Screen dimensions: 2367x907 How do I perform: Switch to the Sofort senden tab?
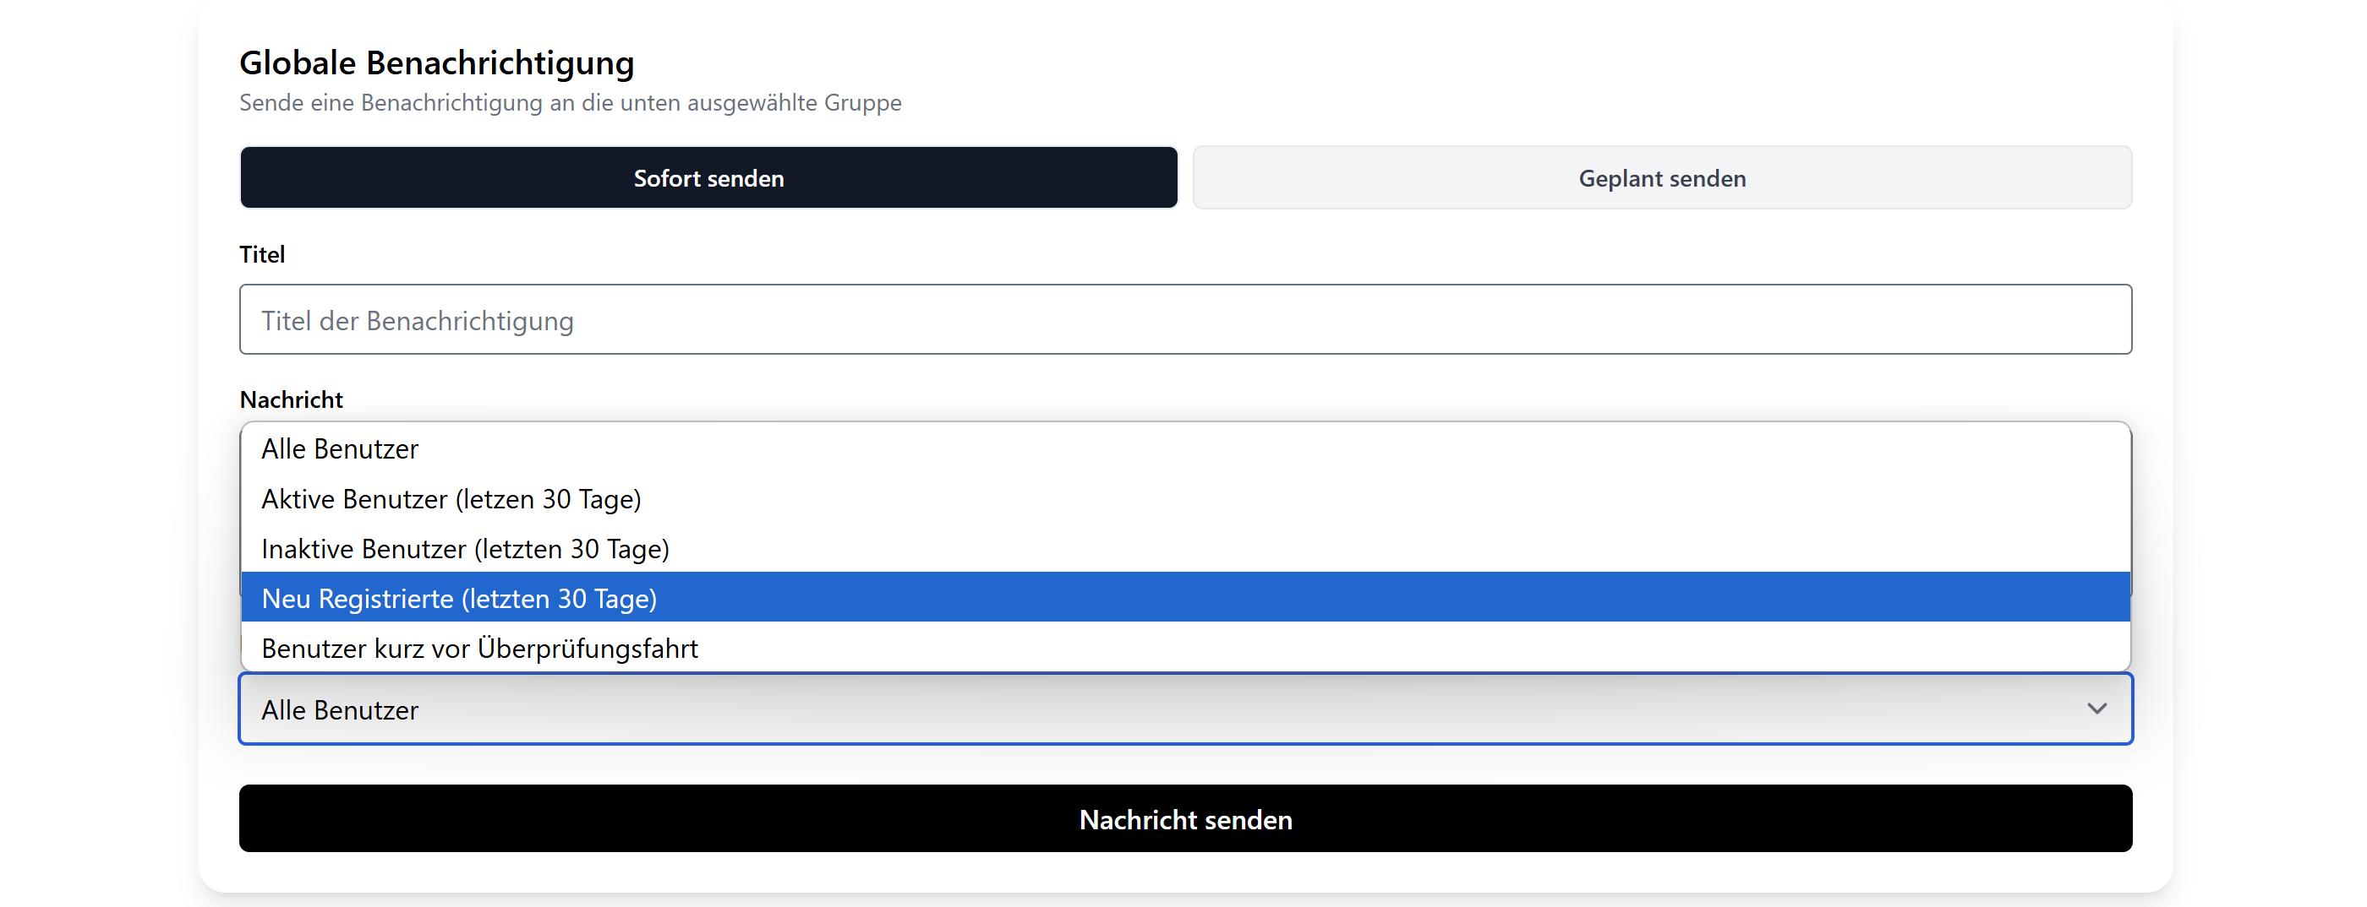(708, 178)
